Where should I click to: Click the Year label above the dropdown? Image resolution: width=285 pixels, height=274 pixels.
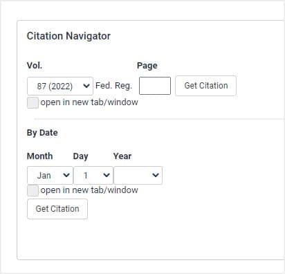tap(122, 156)
